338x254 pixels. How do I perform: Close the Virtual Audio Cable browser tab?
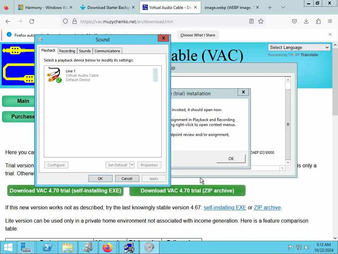point(195,7)
